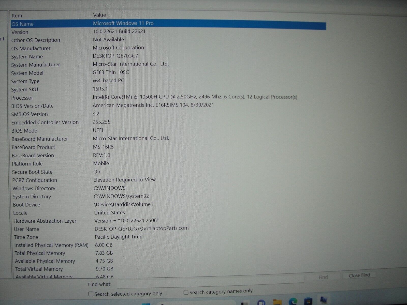The height and width of the screenshot is (305, 407).
Task: Open Microsoft Edge from the taskbar
Action: coord(293,302)
